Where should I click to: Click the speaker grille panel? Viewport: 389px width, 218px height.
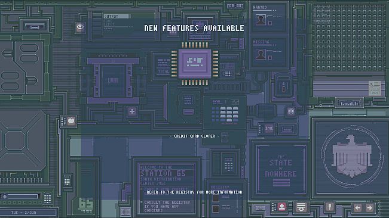tap(348, 37)
